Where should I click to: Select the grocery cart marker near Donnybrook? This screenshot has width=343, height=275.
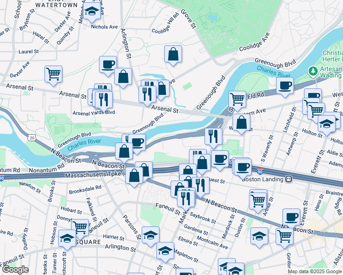[80, 229]
